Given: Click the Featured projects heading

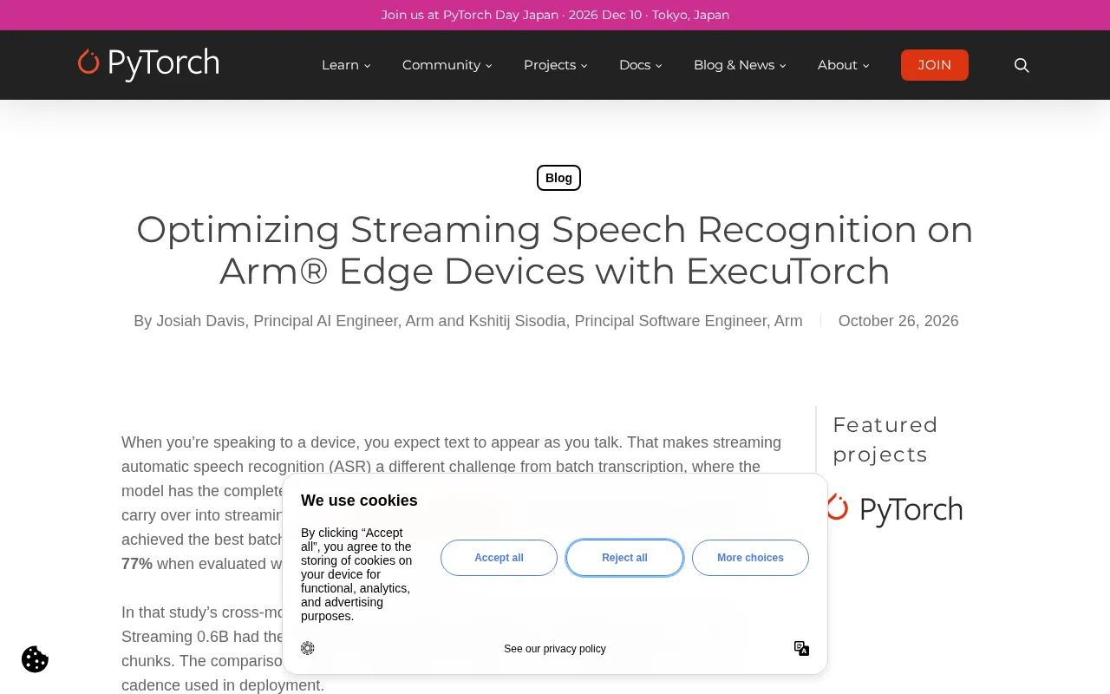Looking at the screenshot, I should 885,440.
